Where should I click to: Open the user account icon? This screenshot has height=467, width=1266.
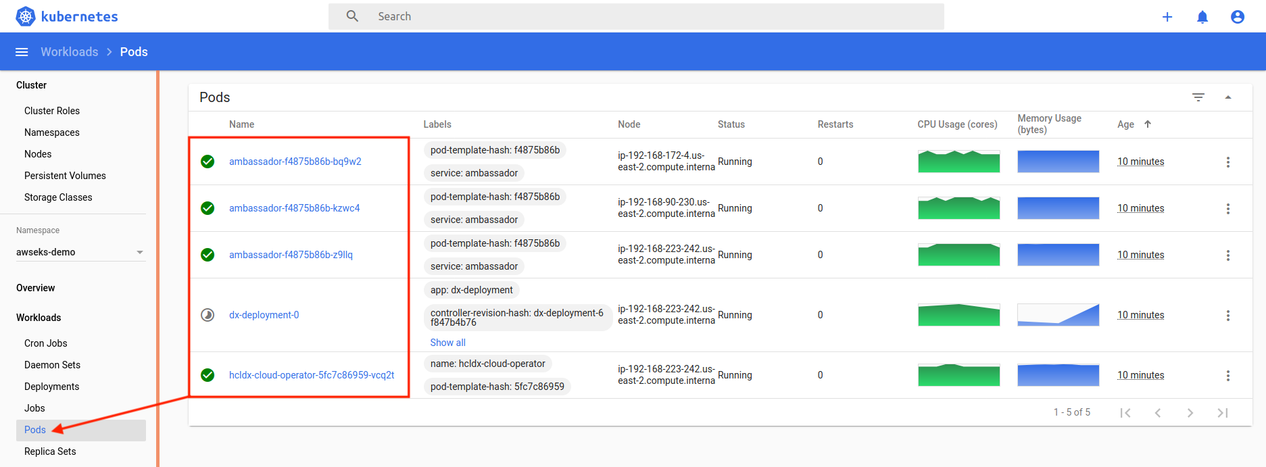(x=1238, y=17)
